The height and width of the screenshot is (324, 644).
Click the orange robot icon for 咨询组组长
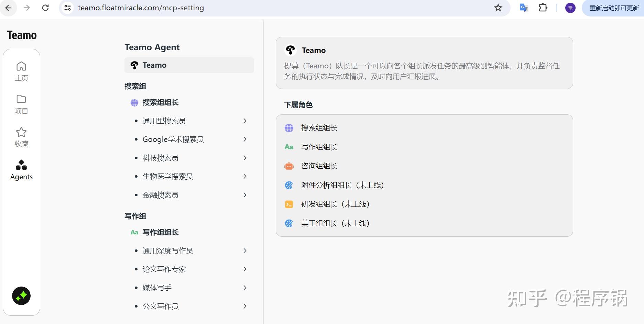click(x=289, y=166)
